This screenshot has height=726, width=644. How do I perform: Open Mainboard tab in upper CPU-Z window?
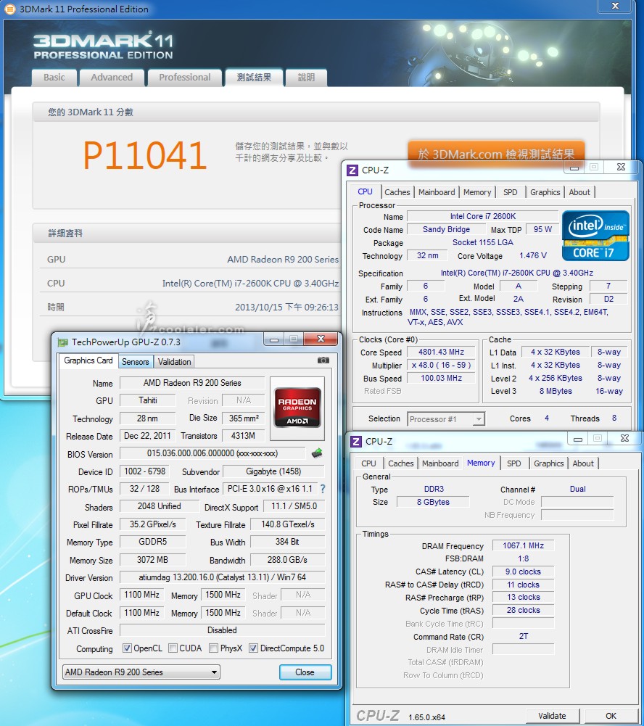(x=437, y=192)
